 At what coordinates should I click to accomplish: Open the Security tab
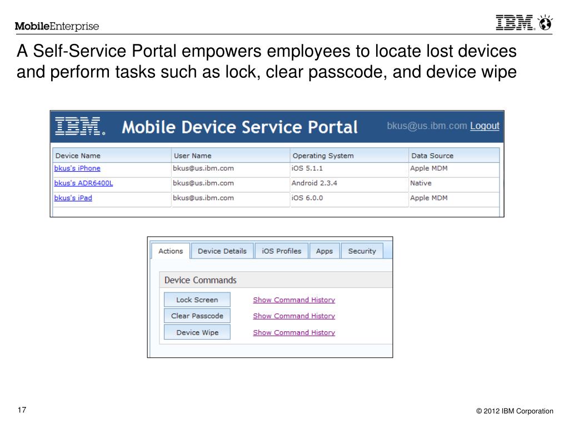click(362, 251)
